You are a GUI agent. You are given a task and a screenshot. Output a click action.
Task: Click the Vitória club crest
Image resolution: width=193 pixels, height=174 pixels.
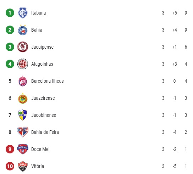coord(23,166)
